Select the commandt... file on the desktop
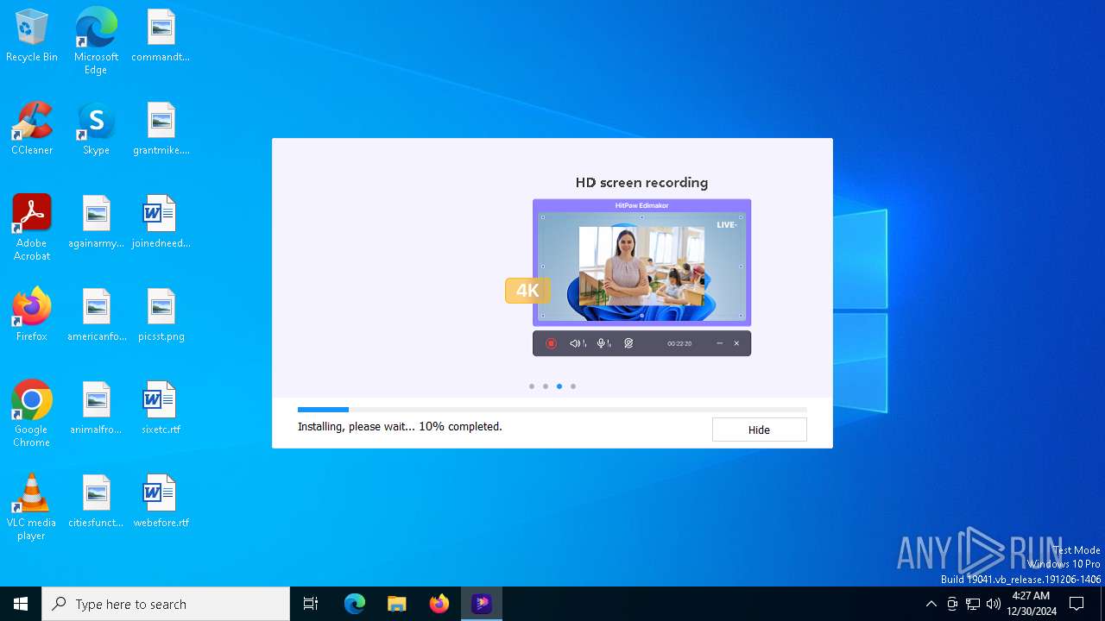 pyautogui.click(x=161, y=36)
